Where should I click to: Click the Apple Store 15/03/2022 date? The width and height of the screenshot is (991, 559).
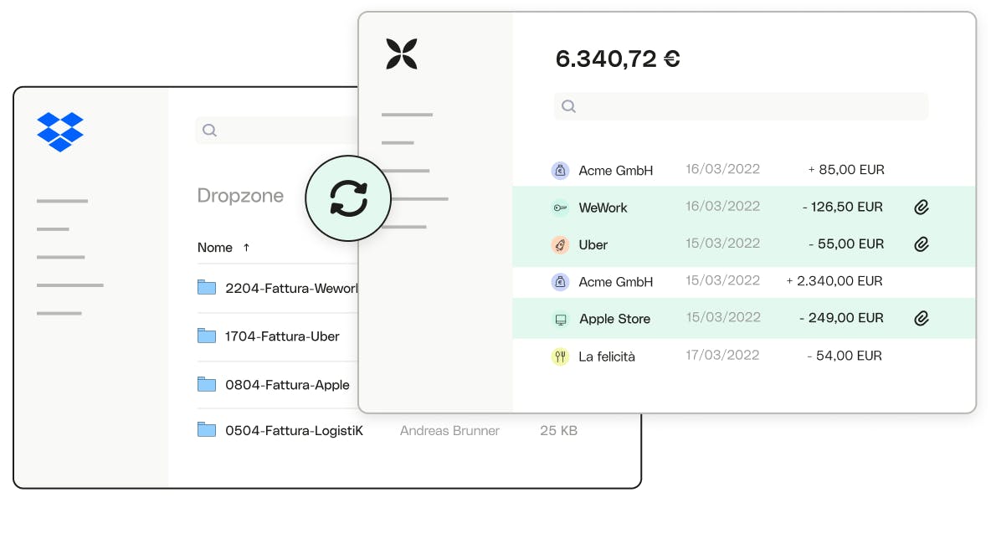click(724, 317)
